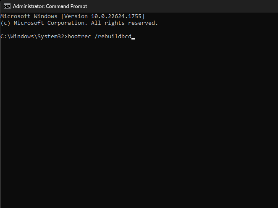Screen dimensions: 278x208
Task: Click the build number 10.0.22624.1755]
Action: (118, 16)
